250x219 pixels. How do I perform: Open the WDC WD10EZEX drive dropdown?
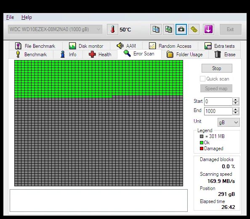click(55, 29)
